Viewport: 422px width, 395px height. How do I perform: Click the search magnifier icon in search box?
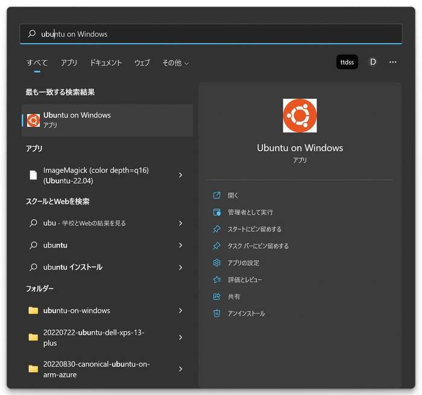pyautogui.click(x=32, y=34)
